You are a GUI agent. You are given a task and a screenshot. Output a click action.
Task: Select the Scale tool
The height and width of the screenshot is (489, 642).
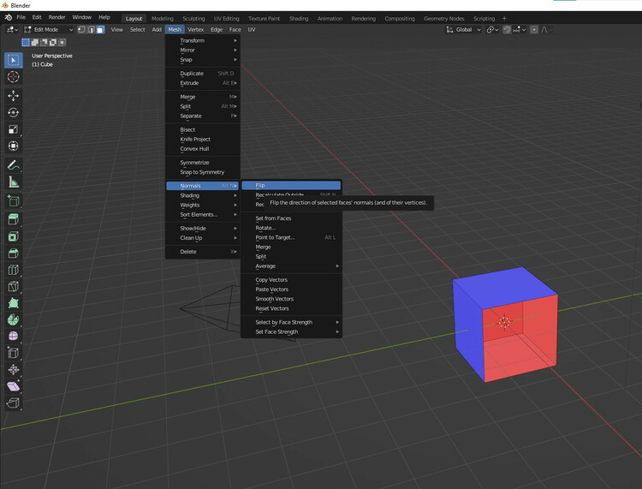(13, 130)
